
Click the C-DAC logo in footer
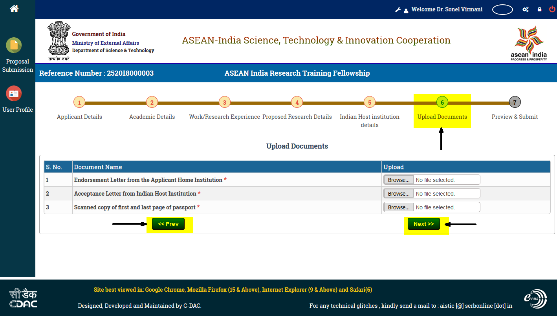click(x=23, y=298)
